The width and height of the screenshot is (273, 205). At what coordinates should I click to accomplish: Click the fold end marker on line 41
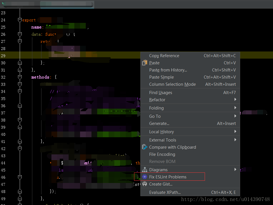tap(20, 142)
